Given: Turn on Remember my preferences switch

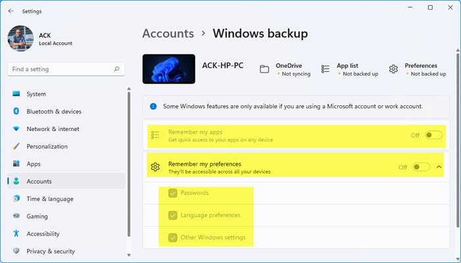Looking at the screenshot, I should click(x=421, y=167).
